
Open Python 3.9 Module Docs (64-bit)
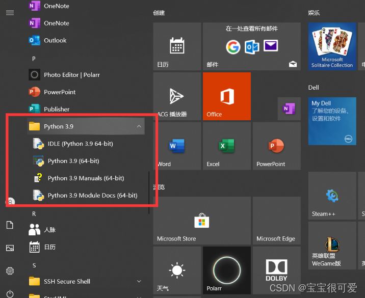86,195
